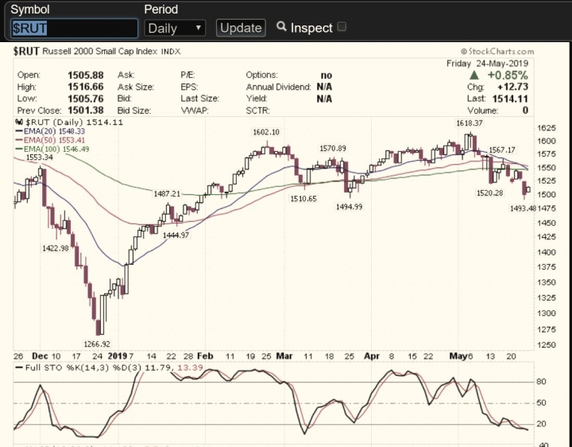Select the EMA(20) 1548.33 legend entry
Image resolution: width=572 pixels, height=447 pixels.
(50, 131)
